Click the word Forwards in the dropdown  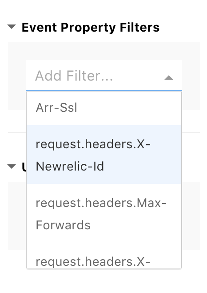pyautogui.click(x=63, y=225)
